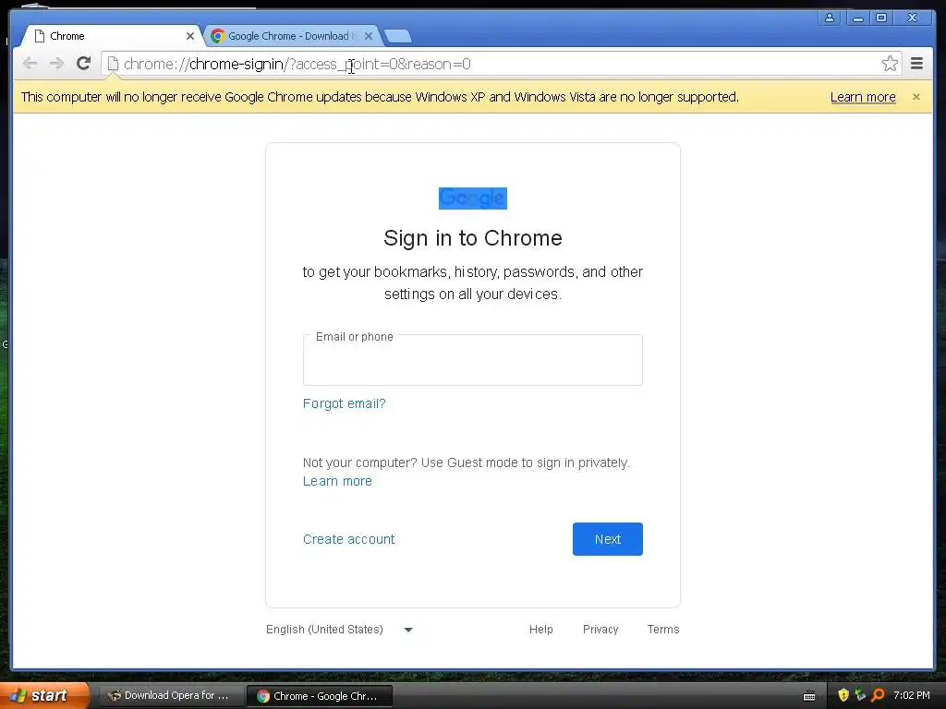Image resolution: width=946 pixels, height=709 pixels.
Task: Open the Terms footer link
Action: (663, 630)
